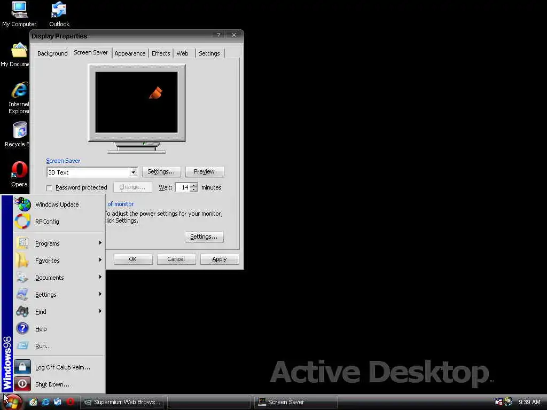Open the Outlook desktop icon
547x410 pixels.
tap(59, 14)
